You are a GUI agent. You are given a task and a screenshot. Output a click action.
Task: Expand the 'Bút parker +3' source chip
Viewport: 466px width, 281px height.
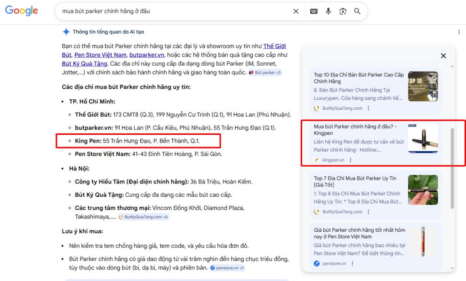tap(265, 72)
